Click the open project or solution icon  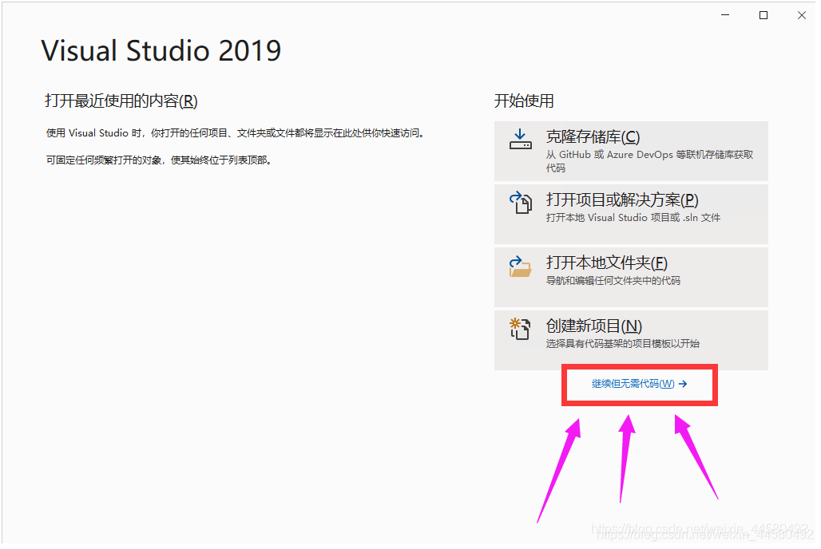pyautogui.click(x=521, y=203)
